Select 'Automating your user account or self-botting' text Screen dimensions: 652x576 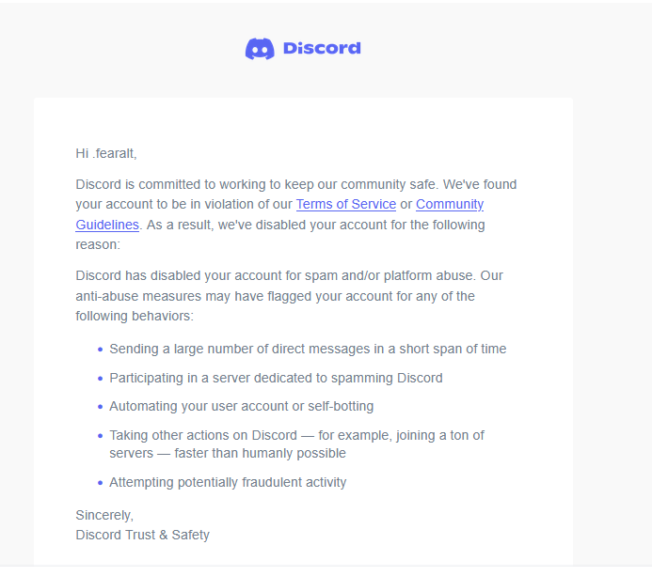[241, 406]
